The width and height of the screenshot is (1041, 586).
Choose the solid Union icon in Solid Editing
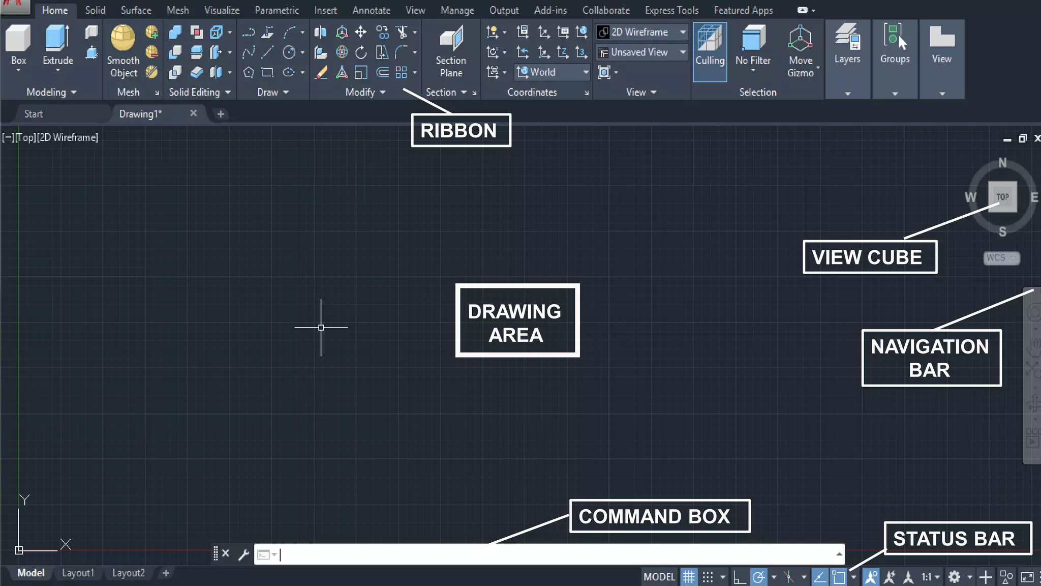click(175, 33)
